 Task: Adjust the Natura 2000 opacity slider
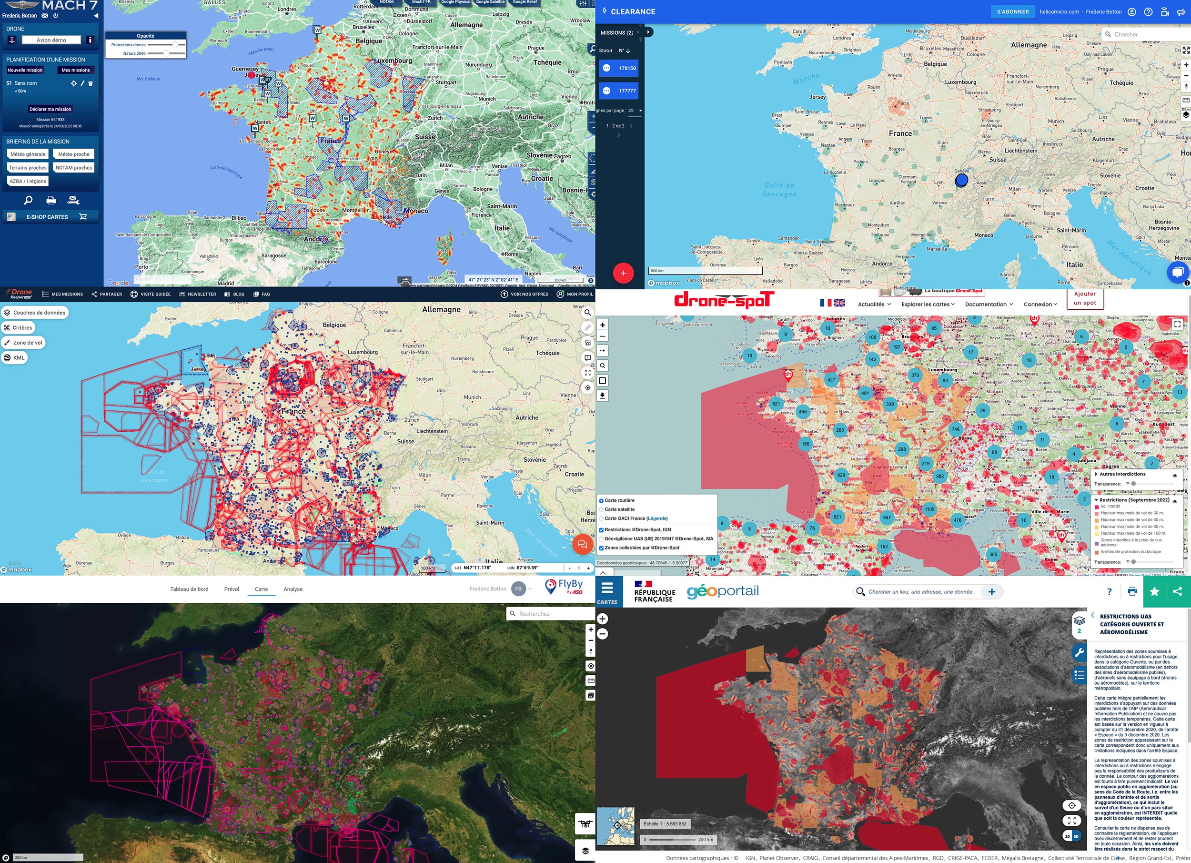coord(166,53)
